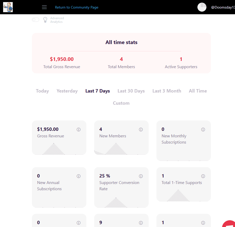Toggle the Advanced Analytics switch
235x227 pixels.
pos(36,20)
